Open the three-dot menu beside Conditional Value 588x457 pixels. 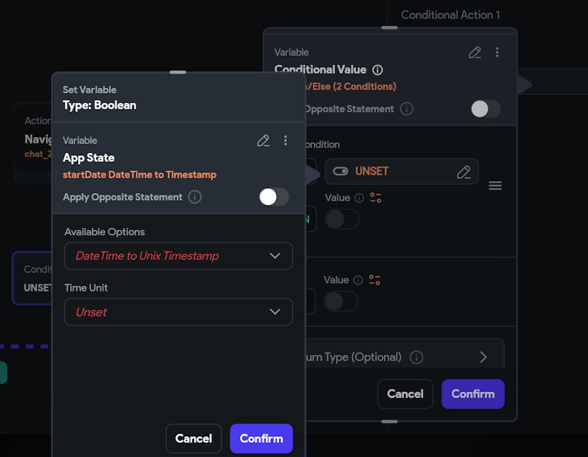[497, 52]
